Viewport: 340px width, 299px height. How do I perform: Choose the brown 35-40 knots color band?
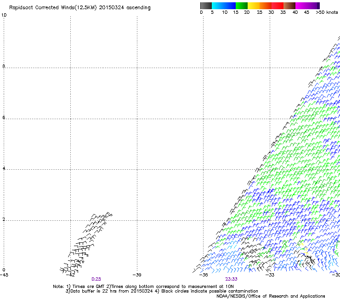click(x=289, y=6)
